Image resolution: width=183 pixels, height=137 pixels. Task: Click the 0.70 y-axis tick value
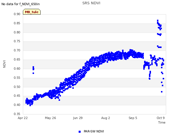[17, 50]
